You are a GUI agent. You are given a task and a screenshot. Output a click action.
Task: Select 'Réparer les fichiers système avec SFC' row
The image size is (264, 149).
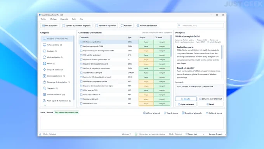tap(124, 60)
